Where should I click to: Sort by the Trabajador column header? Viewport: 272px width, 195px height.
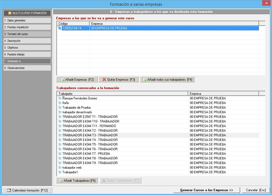pyautogui.click(x=122, y=94)
